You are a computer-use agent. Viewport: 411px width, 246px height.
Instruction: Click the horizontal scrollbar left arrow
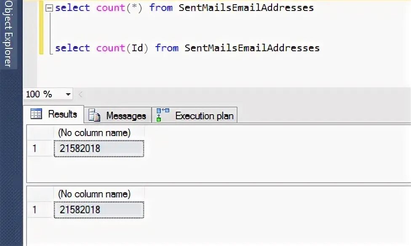80,94
